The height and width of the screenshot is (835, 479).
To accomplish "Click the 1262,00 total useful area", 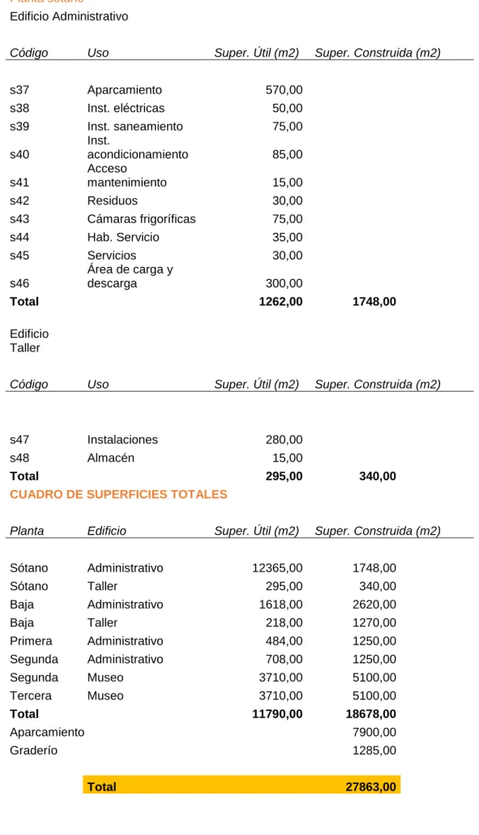I will [x=280, y=301].
